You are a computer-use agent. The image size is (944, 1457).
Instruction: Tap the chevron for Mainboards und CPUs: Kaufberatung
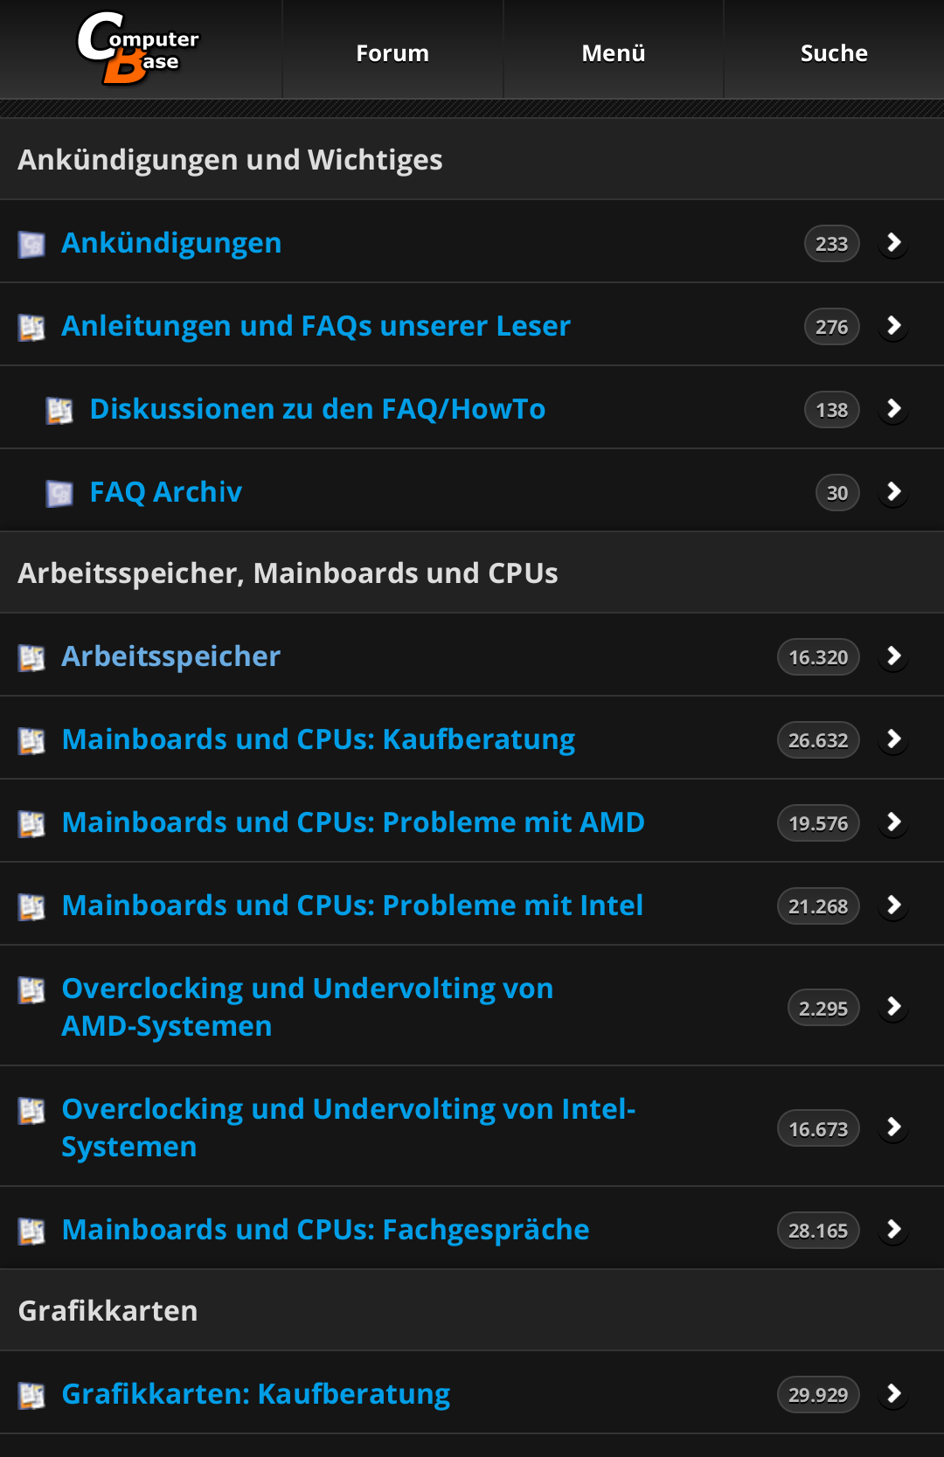(x=893, y=739)
